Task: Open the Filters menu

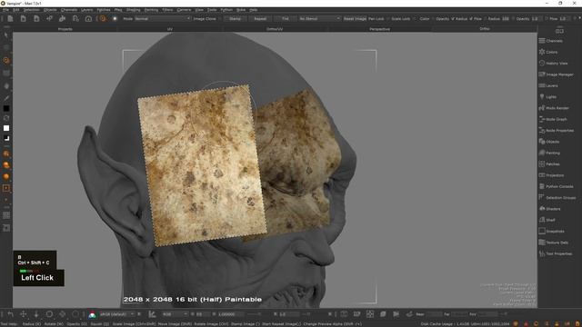Action: (x=167, y=10)
